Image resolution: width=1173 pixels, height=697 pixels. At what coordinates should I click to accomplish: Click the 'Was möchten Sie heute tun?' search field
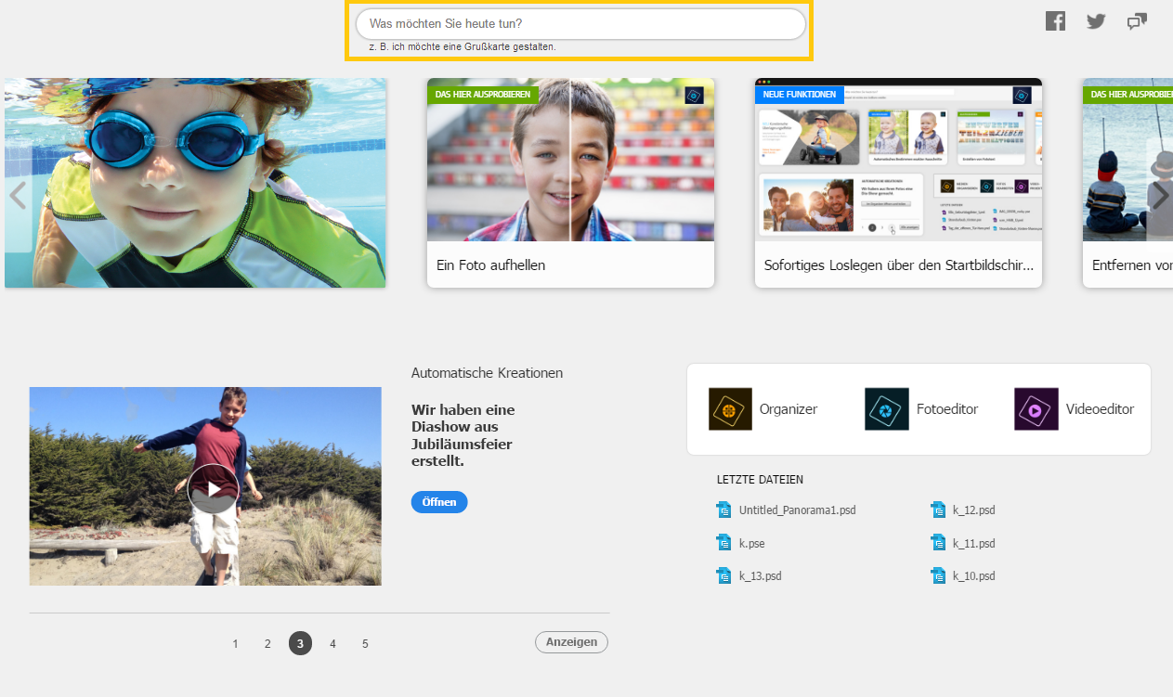(x=580, y=24)
